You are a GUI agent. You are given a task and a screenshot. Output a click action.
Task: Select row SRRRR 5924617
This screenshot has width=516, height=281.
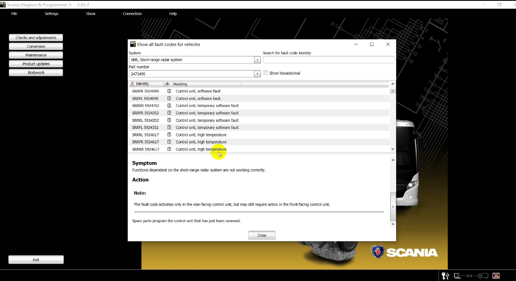pyautogui.click(x=259, y=149)
